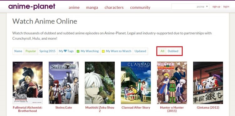Switch to the Dubbed filter
The height and width of the screenshot is (116, 235).
click(x=173, y=51)
